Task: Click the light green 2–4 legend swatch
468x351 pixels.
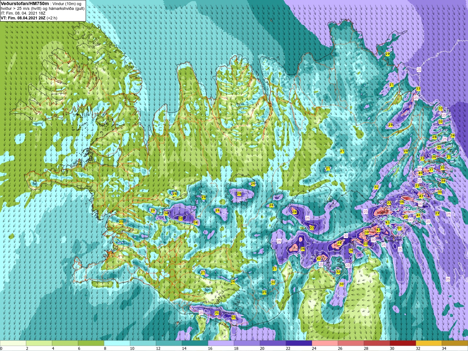Action: 39,343
